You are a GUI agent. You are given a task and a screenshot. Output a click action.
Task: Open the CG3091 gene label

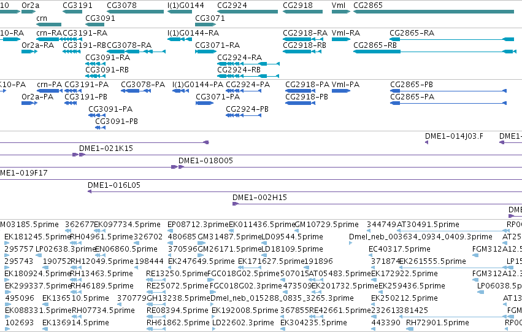click(x=100, y=18)
